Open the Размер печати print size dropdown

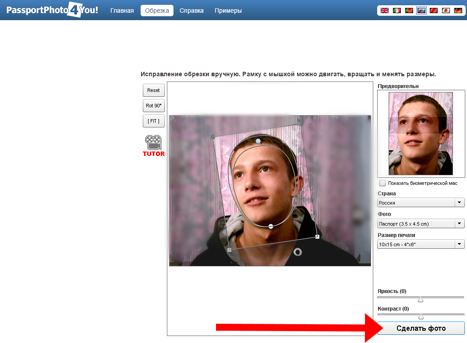(421, 244)
